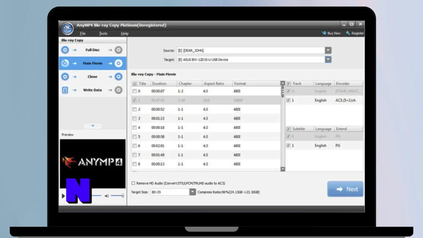This screenshot has width=423, height=238.
Task: Click the Buy Now cart icon
Action: click(x=324, y=33)
